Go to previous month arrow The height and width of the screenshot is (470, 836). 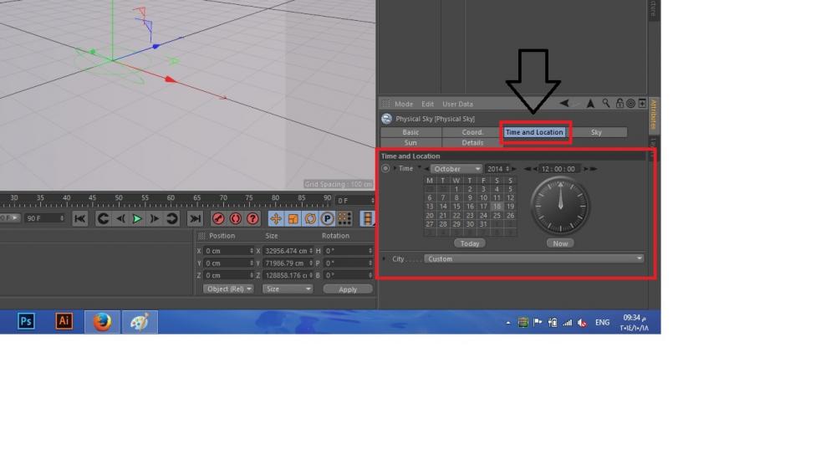426,169
